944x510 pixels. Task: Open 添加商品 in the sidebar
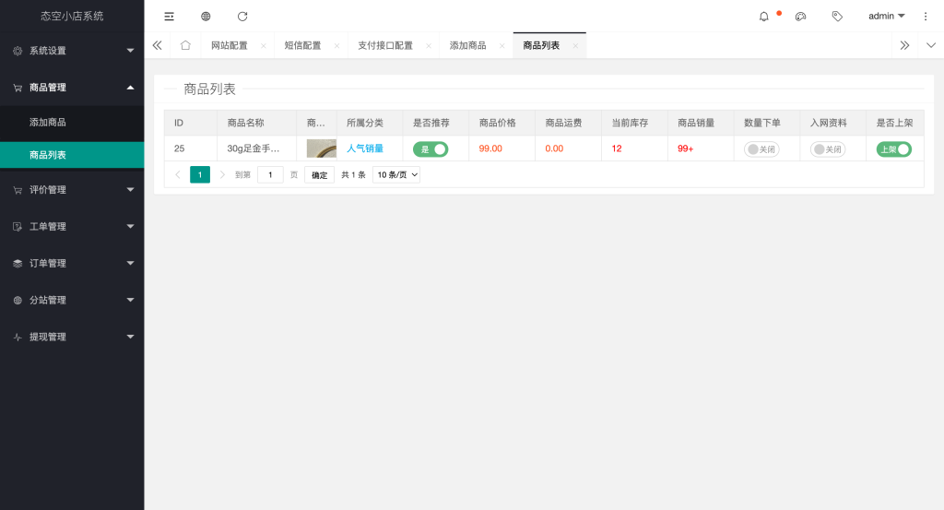(x=72, y=123)
